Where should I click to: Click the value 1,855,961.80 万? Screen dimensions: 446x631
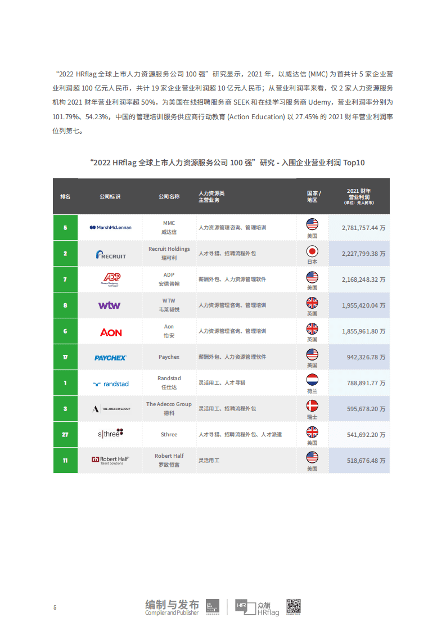[x=363, y=331]
